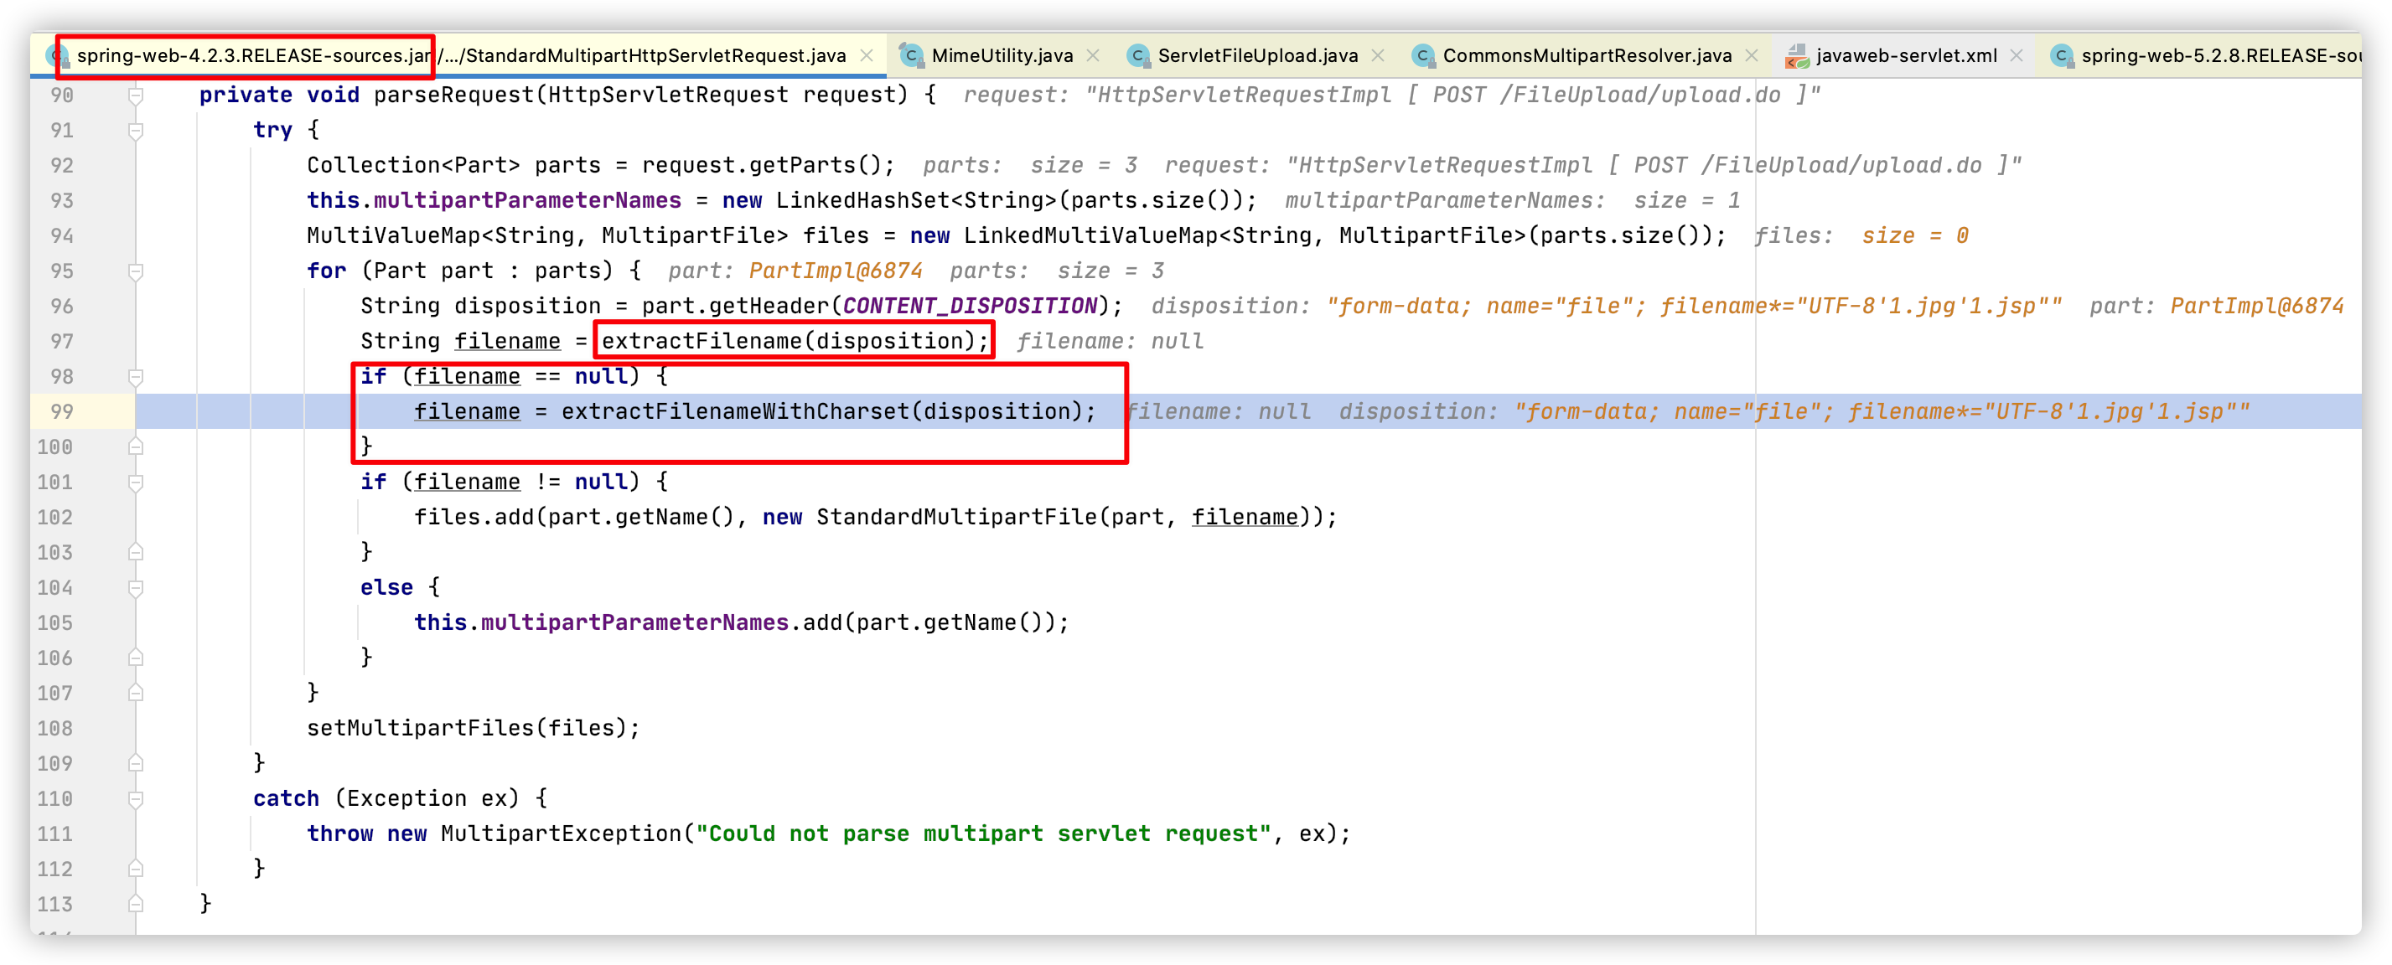The height and width of the screenshot is (965, 2392).
Task: Close the ServletFileUpload.java tab
Action: 1378,55
